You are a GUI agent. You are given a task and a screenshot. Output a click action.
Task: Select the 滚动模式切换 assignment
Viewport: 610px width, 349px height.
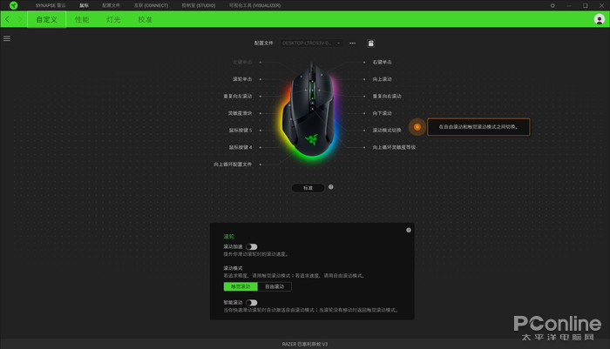point(387,131)
